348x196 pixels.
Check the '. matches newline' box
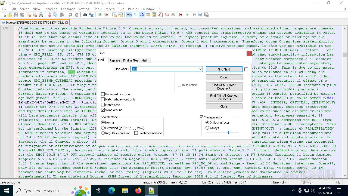[136, 133]
